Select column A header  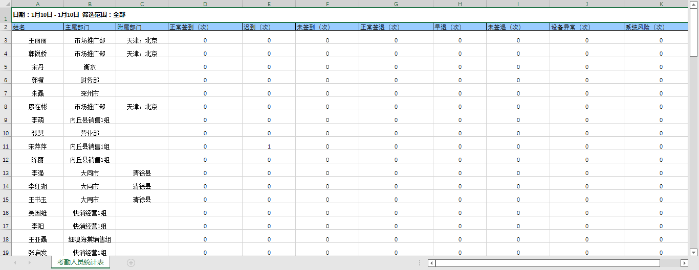(37, 4)
